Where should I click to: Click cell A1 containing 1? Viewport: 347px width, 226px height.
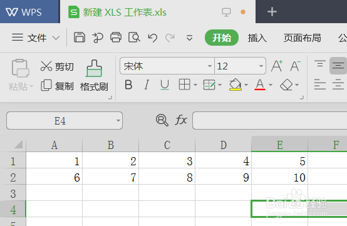[x=54, y=160]
